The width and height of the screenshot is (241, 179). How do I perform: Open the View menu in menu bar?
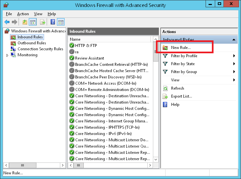tap(38, 14)
